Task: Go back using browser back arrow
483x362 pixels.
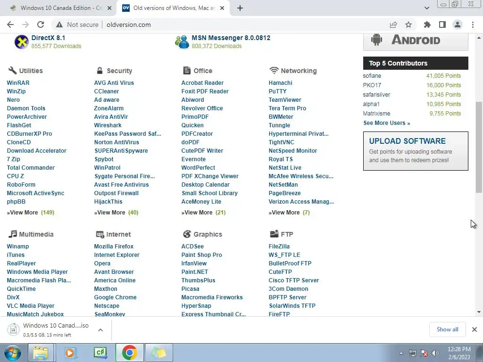Action: (10, 25)
